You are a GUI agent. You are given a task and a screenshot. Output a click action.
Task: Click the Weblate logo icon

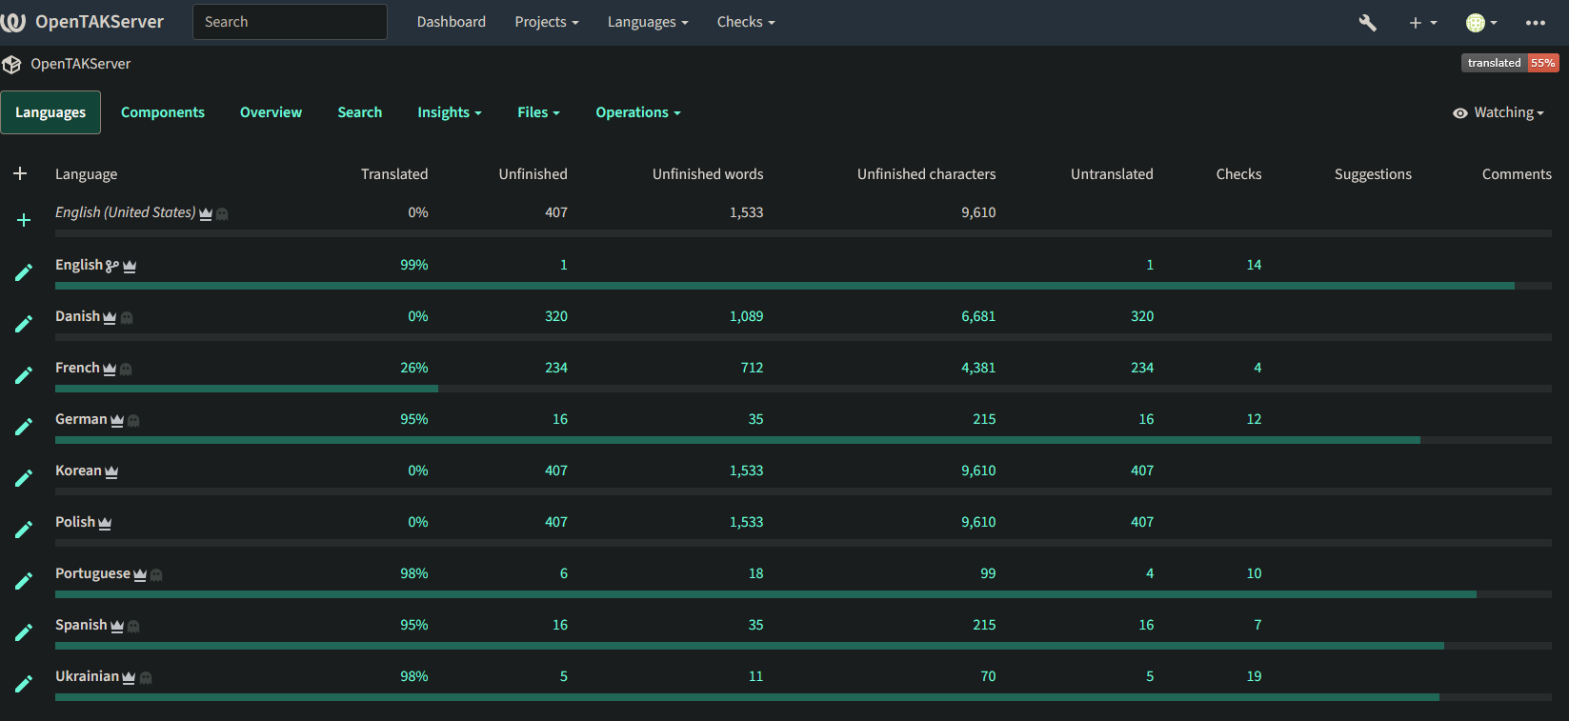13,22
